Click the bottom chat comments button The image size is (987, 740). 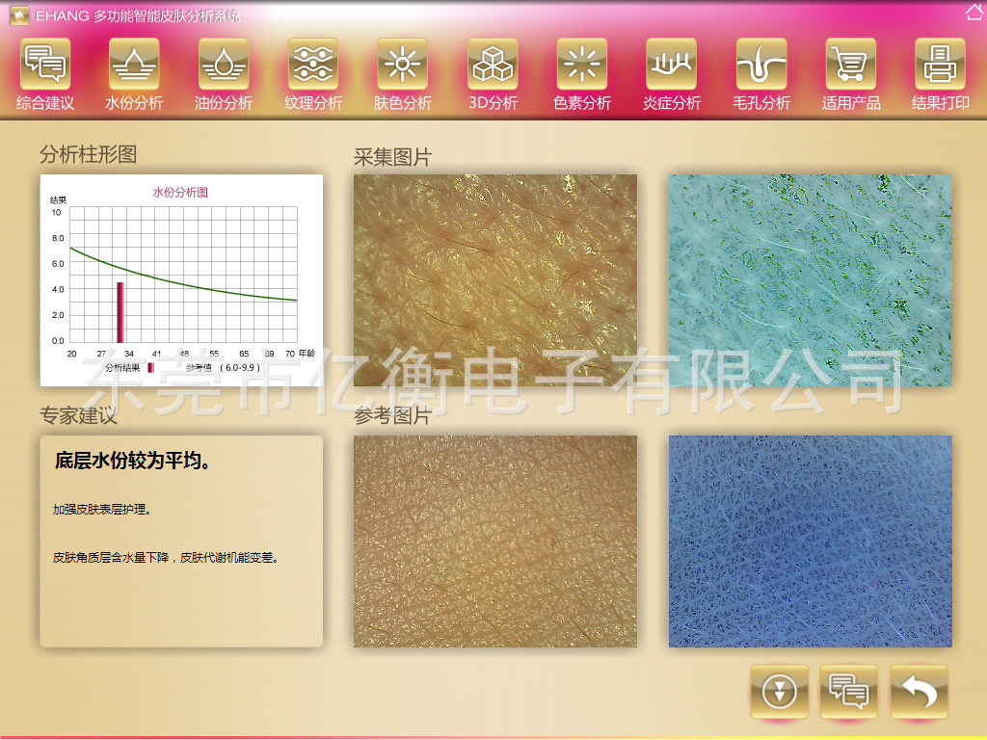tap(848, 691)
